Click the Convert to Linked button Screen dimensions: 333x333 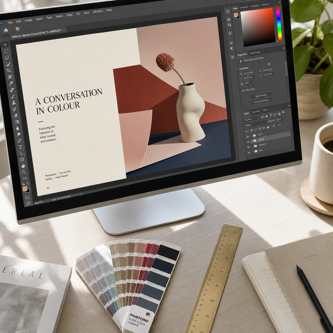(x=262, y=101)
